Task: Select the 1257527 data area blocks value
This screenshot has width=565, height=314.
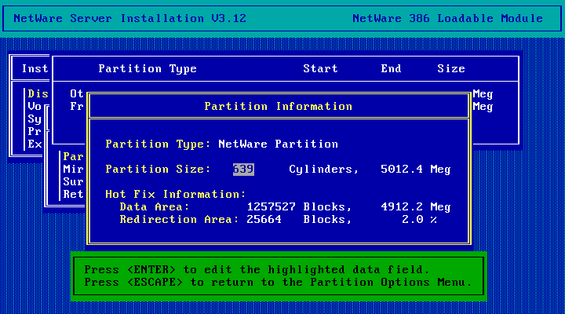Action: click(x=271, y=207)
